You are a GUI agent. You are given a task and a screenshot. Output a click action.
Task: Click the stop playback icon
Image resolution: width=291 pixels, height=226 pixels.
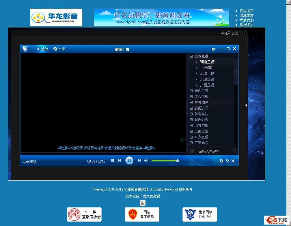[113, 160]
